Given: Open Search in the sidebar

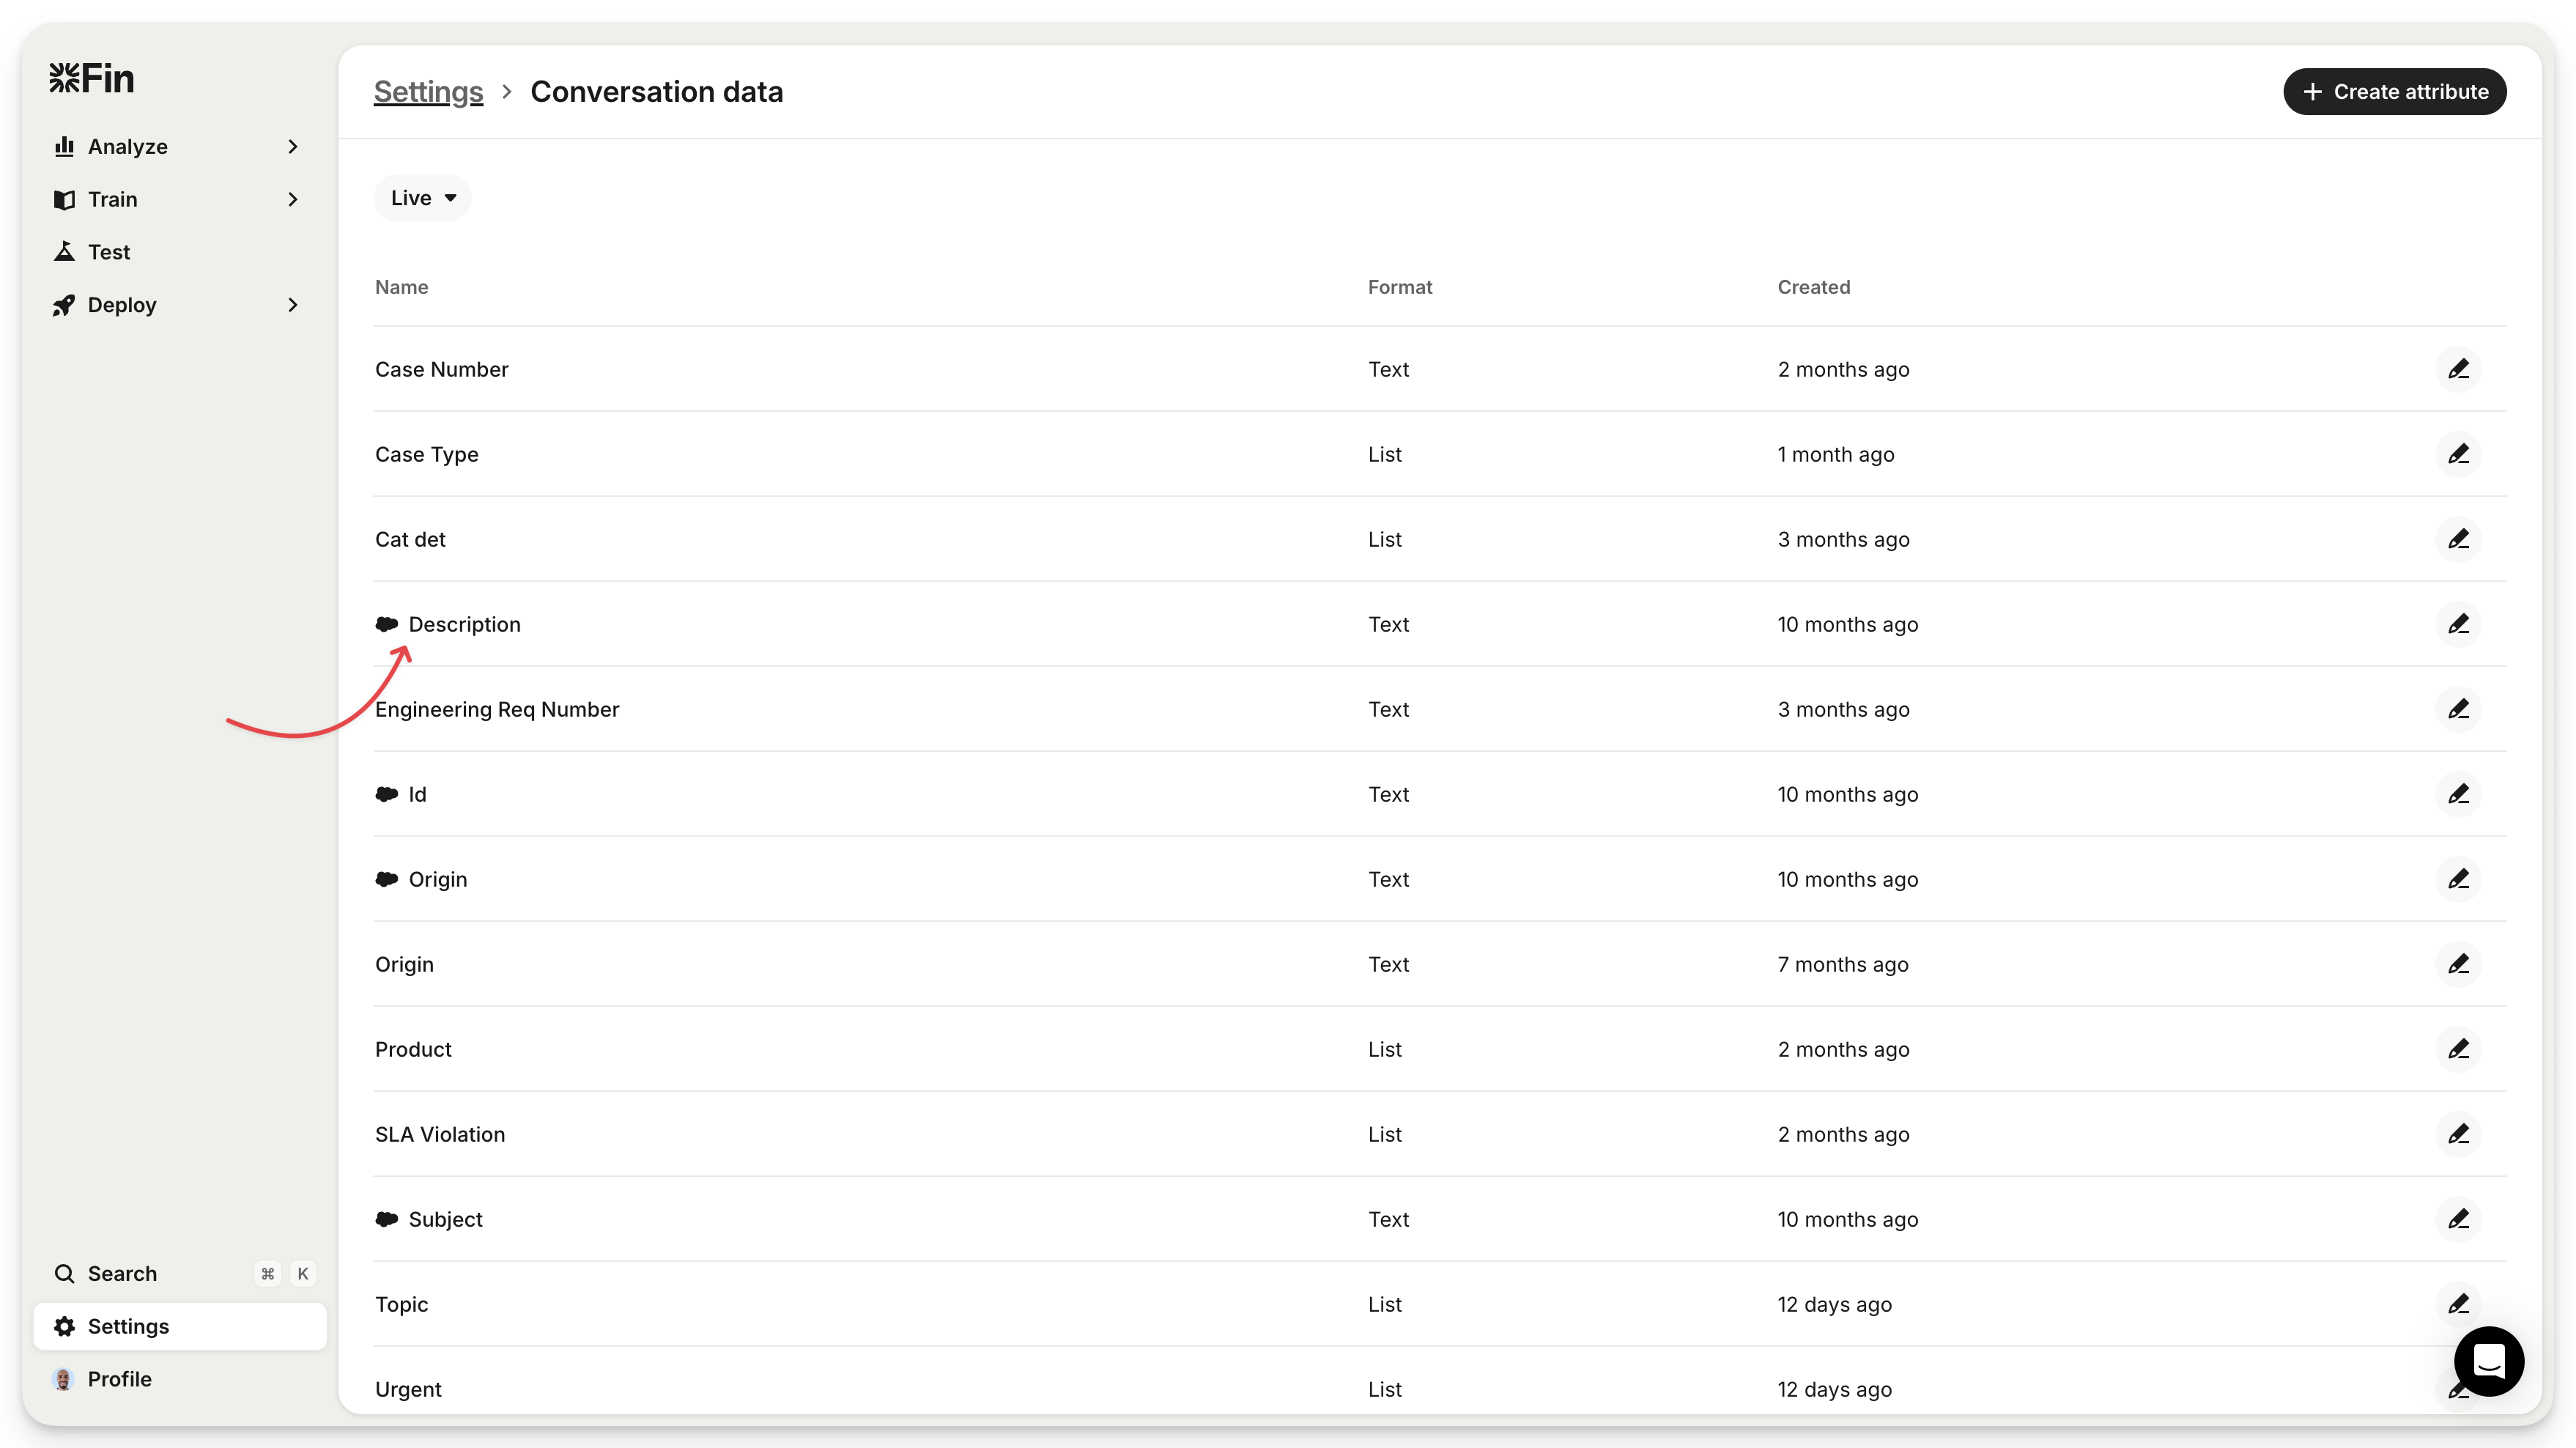Looking at the screenshot, I should point(122,1273).
